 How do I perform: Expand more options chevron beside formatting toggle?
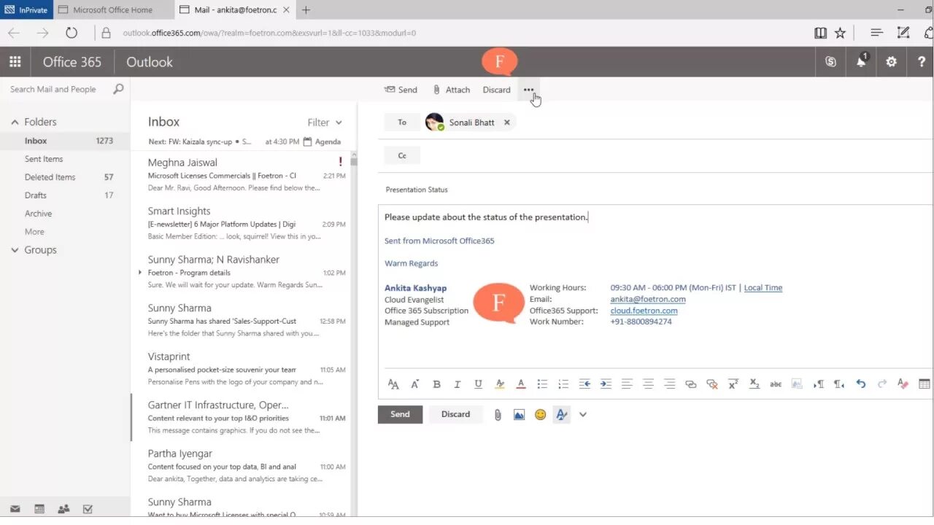[583, 414]
